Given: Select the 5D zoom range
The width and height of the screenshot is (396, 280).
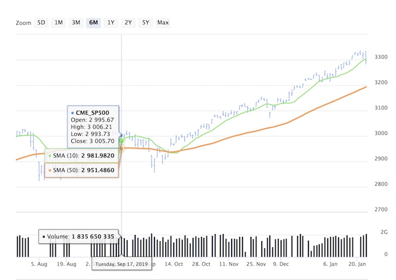Looking at the screenshot, I should coord(42,22).
